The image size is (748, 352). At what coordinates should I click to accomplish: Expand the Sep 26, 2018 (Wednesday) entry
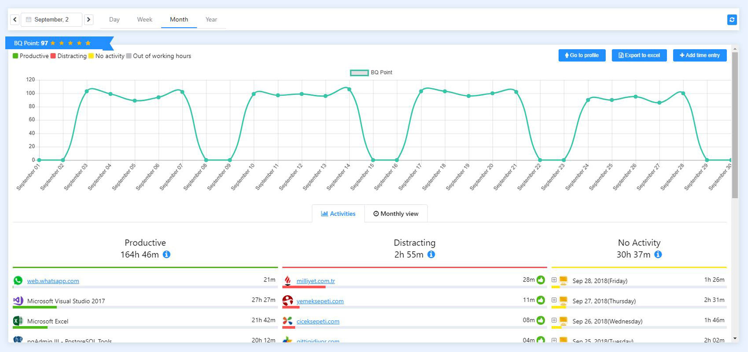click(554, 320)
